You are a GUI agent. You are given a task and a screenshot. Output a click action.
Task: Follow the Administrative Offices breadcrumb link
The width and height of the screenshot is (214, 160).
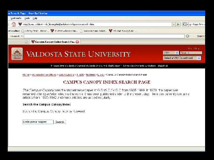[44, 75]
